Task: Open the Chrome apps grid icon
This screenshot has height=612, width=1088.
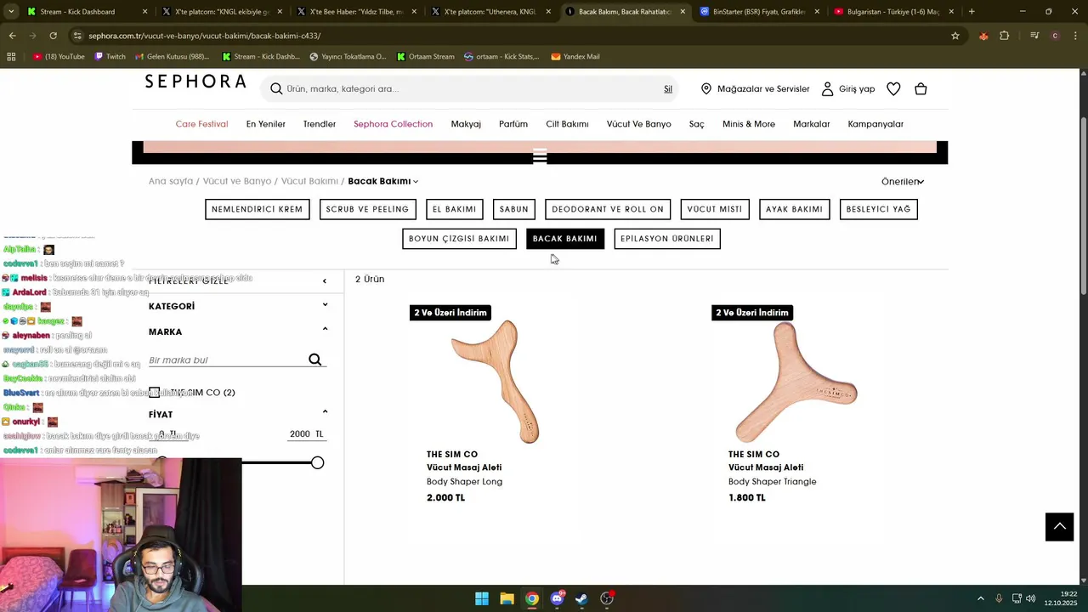Action: click(11, 56)
